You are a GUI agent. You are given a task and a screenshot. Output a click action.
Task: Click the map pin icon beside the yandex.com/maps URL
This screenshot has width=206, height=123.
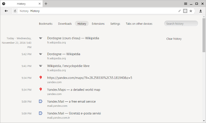(41, 78)
